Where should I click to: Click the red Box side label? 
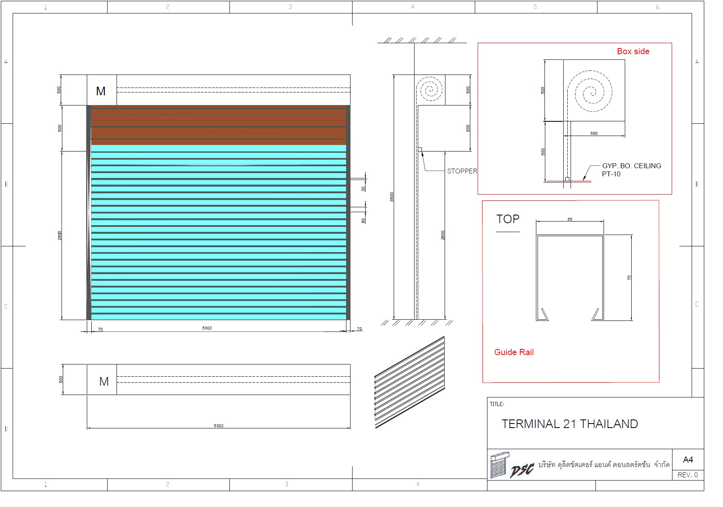[x=633, y=51]
